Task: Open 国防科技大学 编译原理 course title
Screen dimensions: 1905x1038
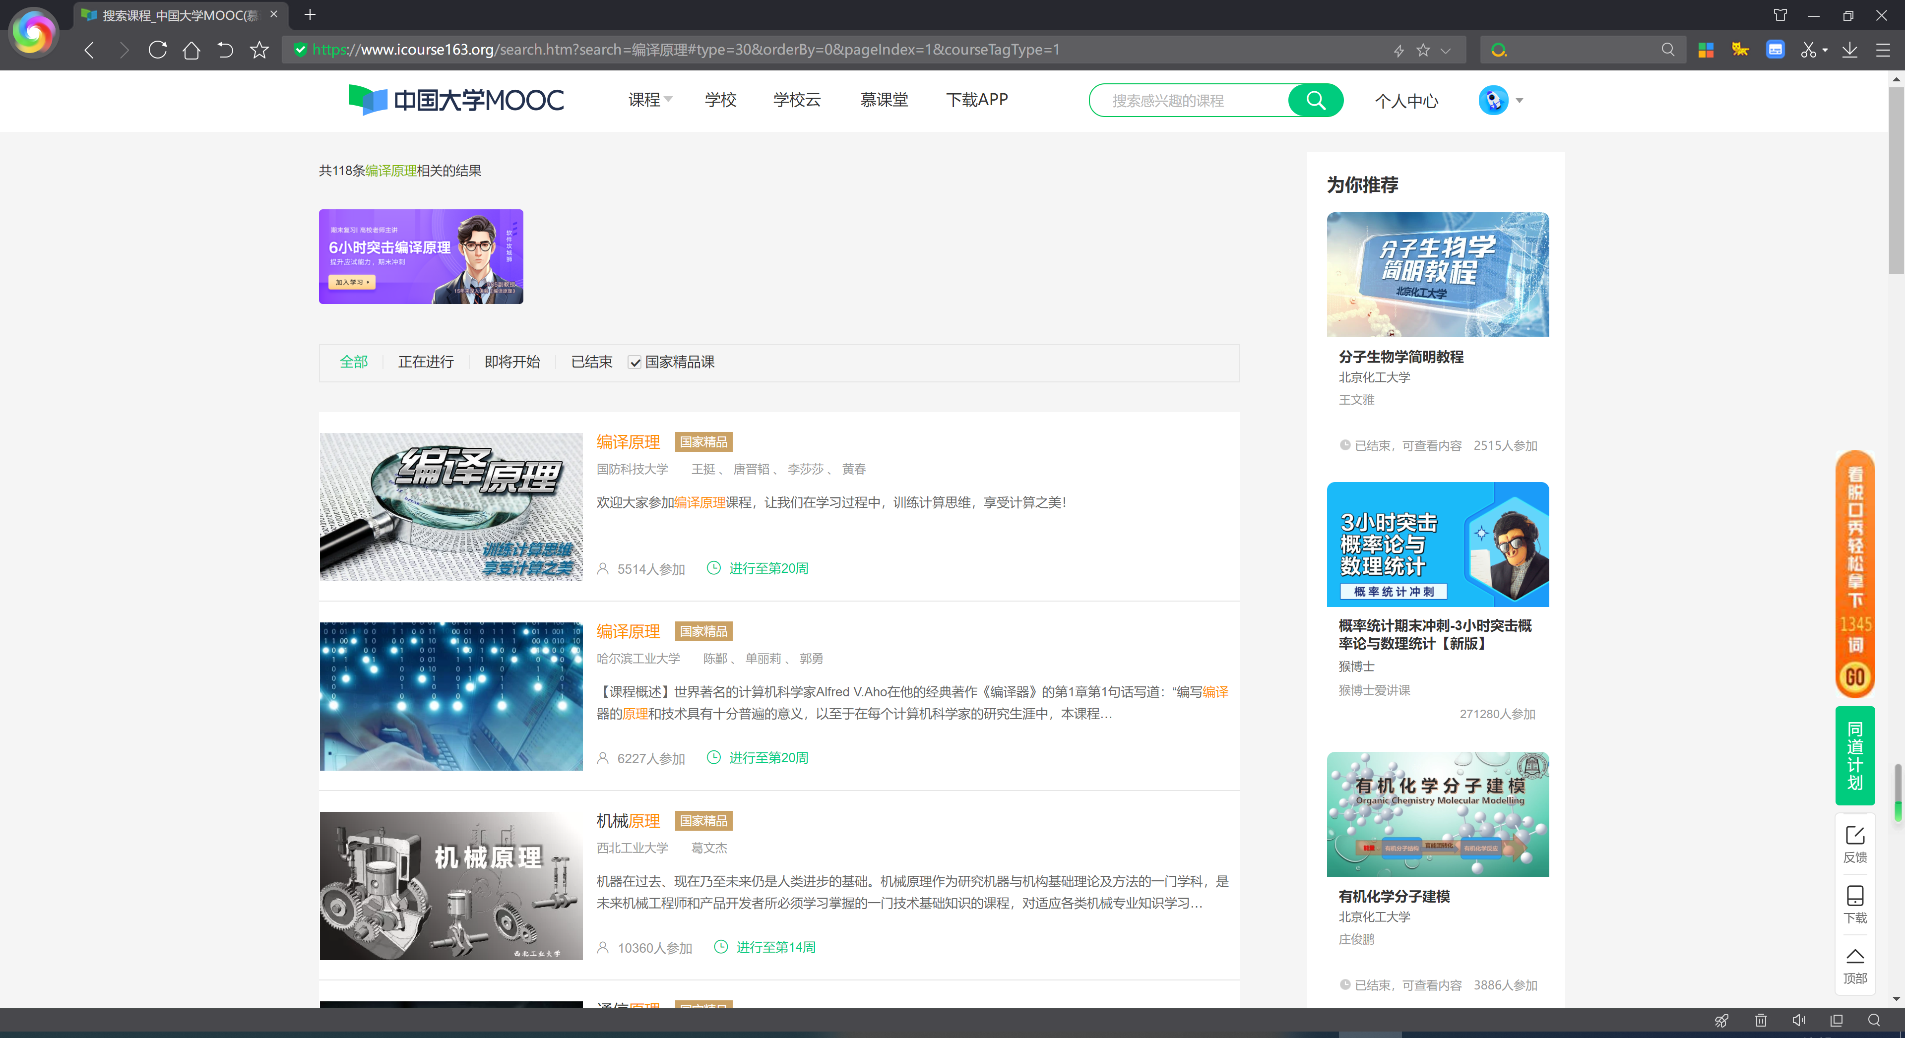Action: (x=628, y=442)
